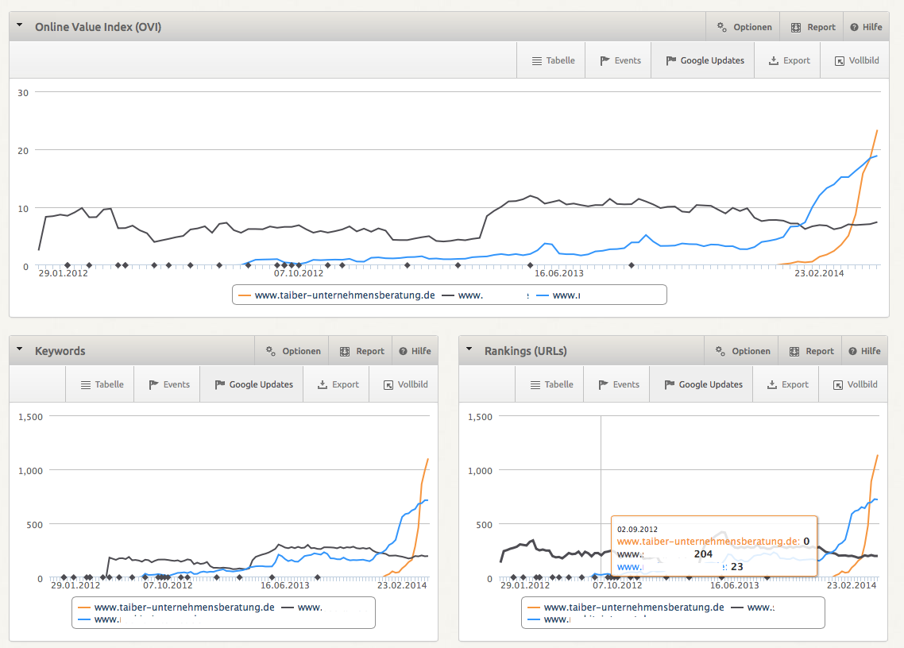Click the tooltip date 02.09.2012
The height and width of the screenshot is (648, 904).
tap(637, 529)
